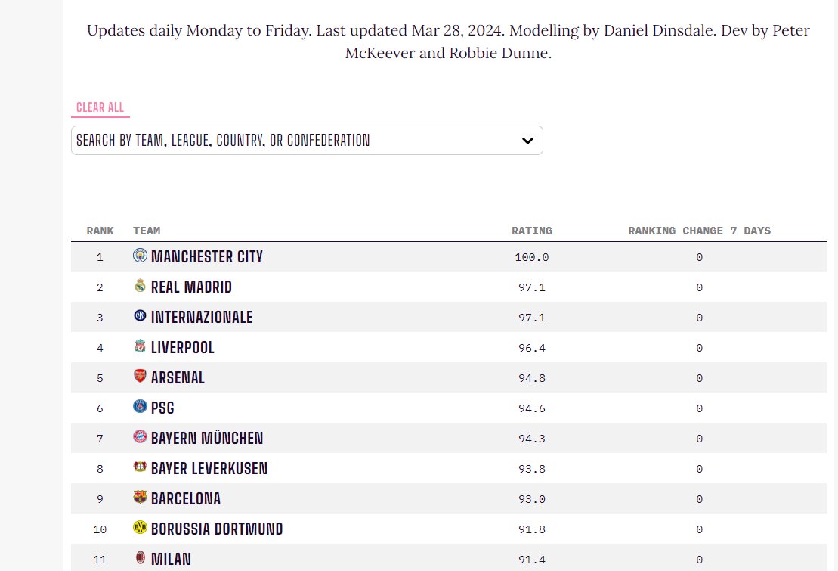Screen dimensions: 838x571
Task: Click into the team search field
Action: pyautogui.click(x=307, y=141)
